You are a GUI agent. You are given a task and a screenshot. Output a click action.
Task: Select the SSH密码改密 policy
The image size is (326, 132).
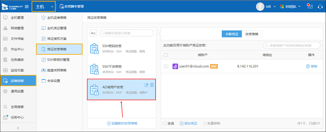pos(122,48)
